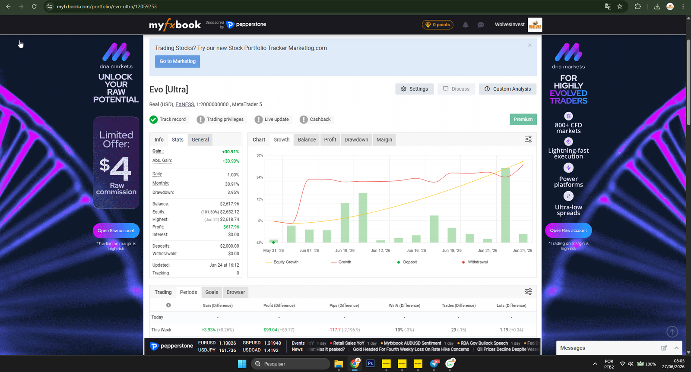Open the Periods tab
Viewport: 691px width, 372px height.
pyautogui.click(x=188, y=292)
